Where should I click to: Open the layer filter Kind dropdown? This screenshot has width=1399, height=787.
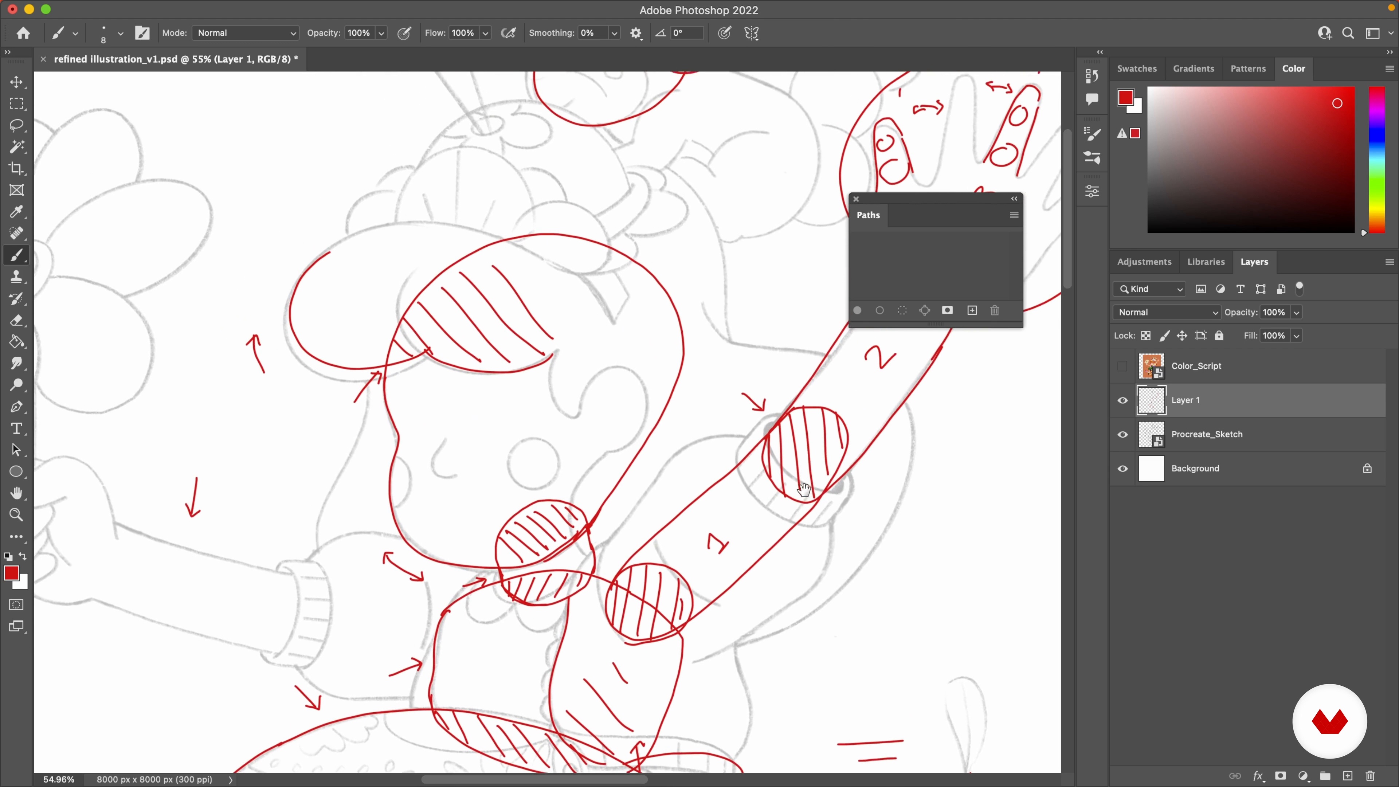(x=1149, y=290)
